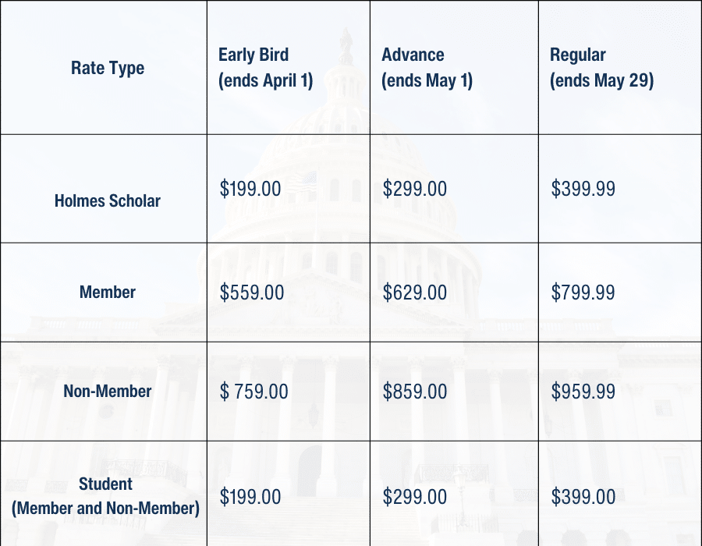The width and height of the screenshot is (702, 546).
Task: Select the Advance (ends May 1) header
Action: click(427, 68)
